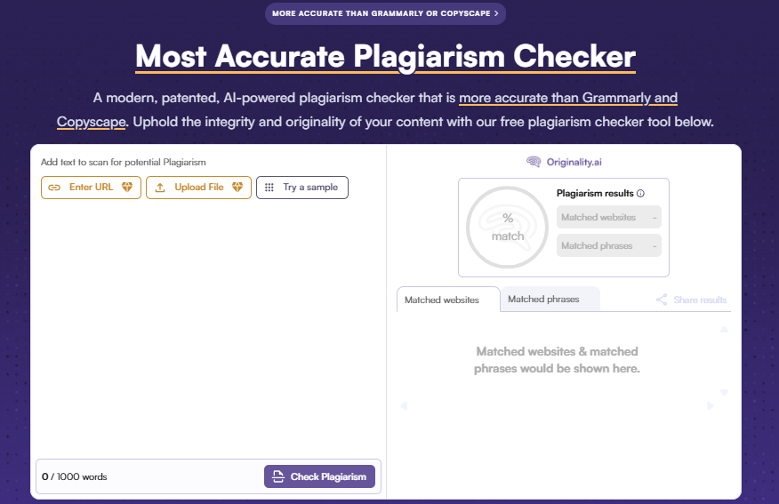Click the results scroll left arrow
Image resolution: width=779 pixels, height=504 pixels.
[404, 405]
